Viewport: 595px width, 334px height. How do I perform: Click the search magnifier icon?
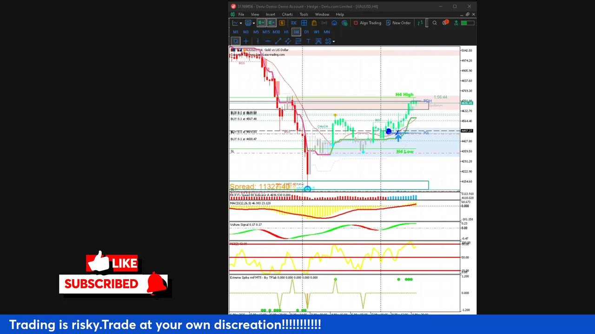point(435,23)
